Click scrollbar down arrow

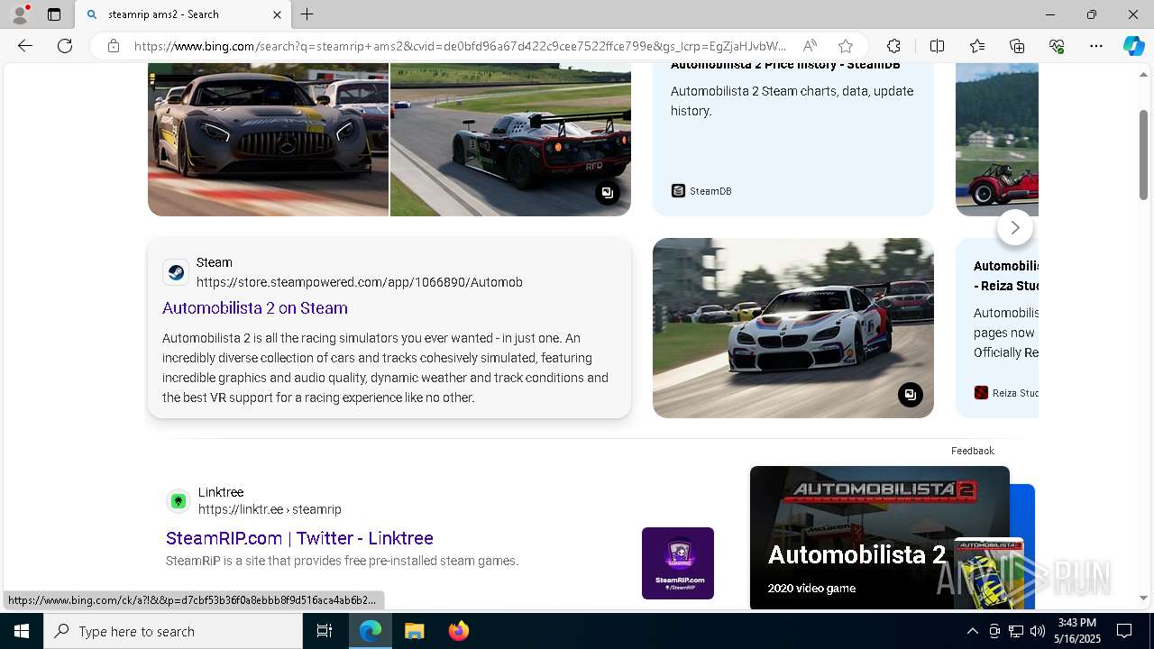pyautogui.click(x=1144, y=598)
